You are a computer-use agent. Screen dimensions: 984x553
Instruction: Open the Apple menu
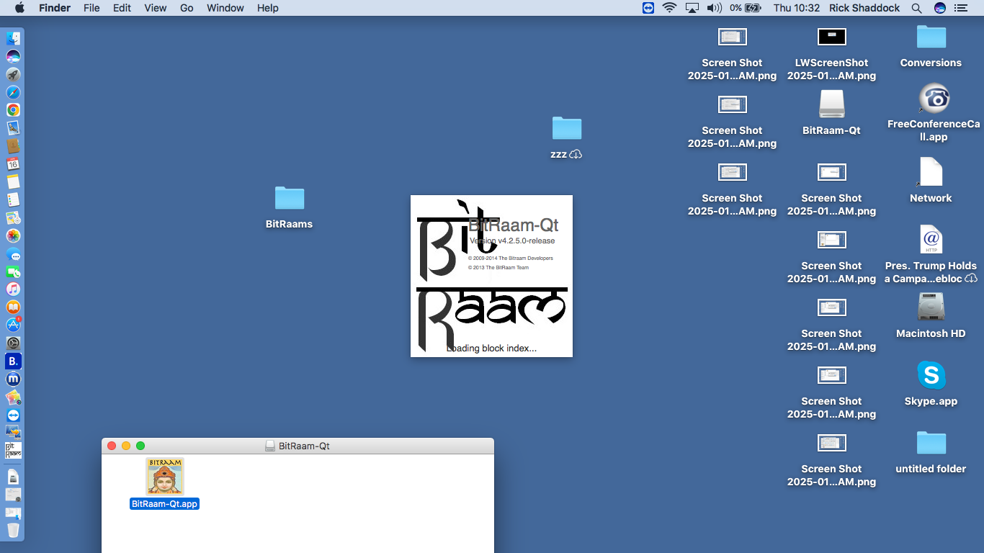coord(19,8)
